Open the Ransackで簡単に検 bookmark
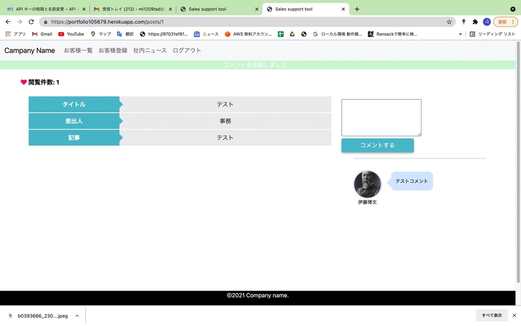This screenshot has height=326, width=521. click(x=393, y=34)
